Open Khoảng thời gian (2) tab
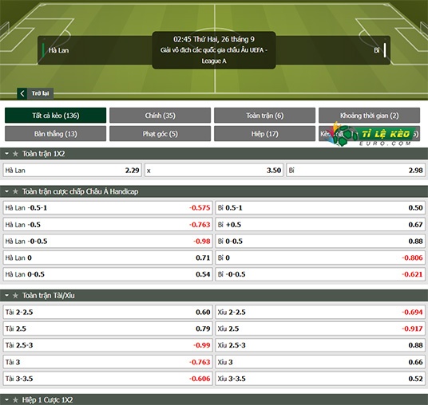Image resolution: width=428 pixels, height=405 pixels. click(369, 116)
